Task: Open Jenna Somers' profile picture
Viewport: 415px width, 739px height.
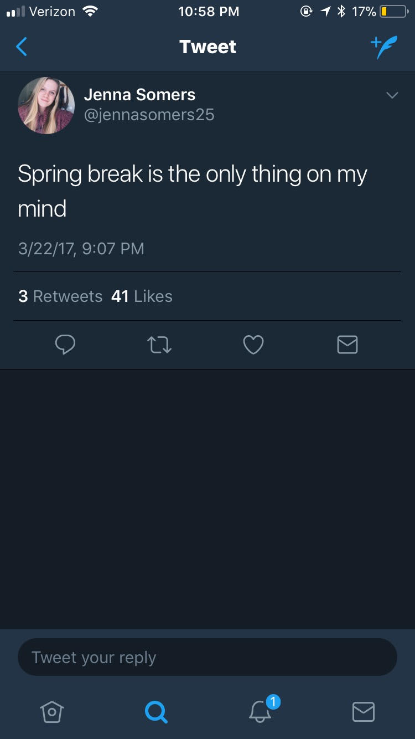Action: (46, 105)
